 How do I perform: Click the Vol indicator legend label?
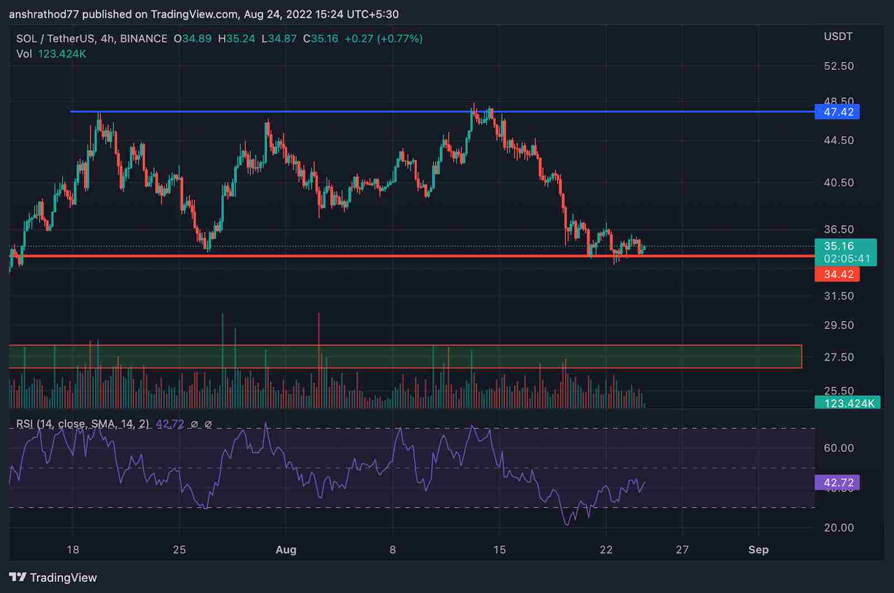click(24, 54)
